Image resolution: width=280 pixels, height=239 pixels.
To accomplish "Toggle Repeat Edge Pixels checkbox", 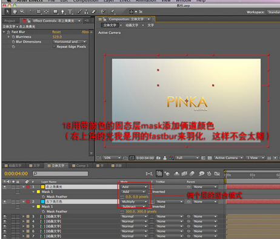I will [54, 47].
